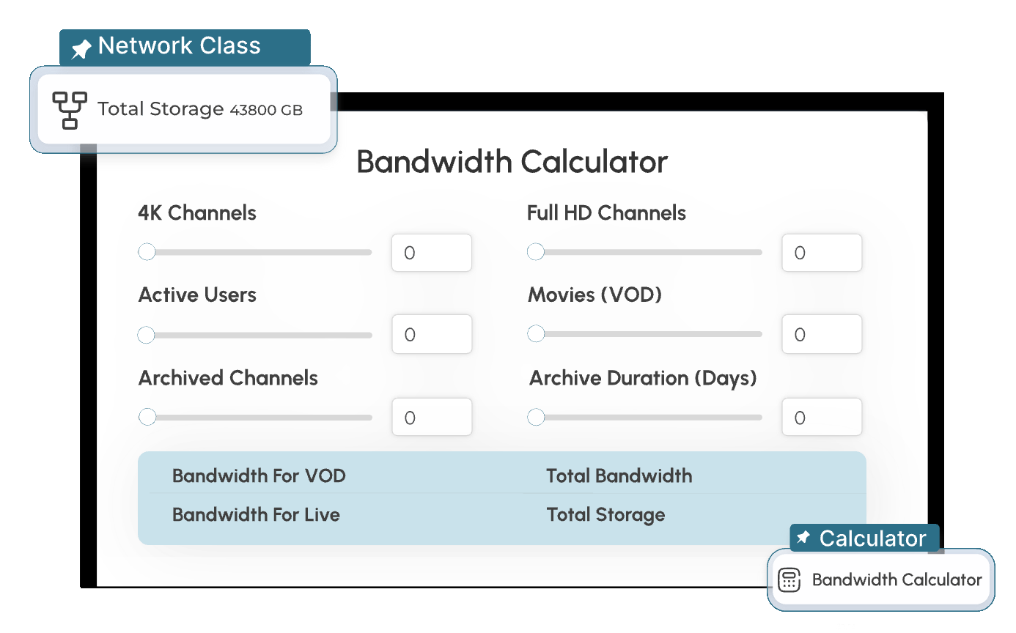
Task: Click the Total Bandwidth result label
Action: (x=619, y=475)
